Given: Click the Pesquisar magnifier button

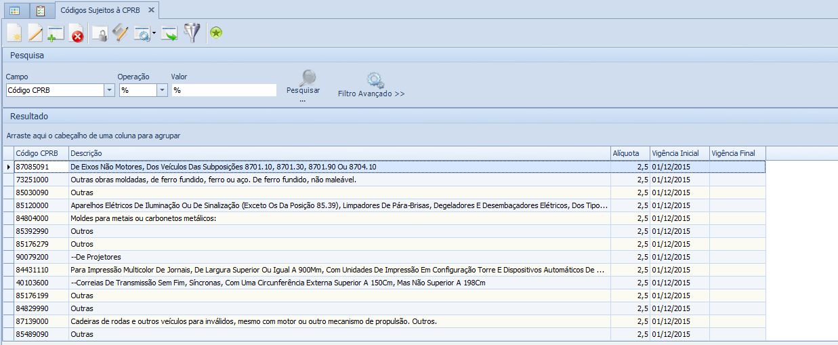Looking at the screenshot, I should [x=303, y=85].
